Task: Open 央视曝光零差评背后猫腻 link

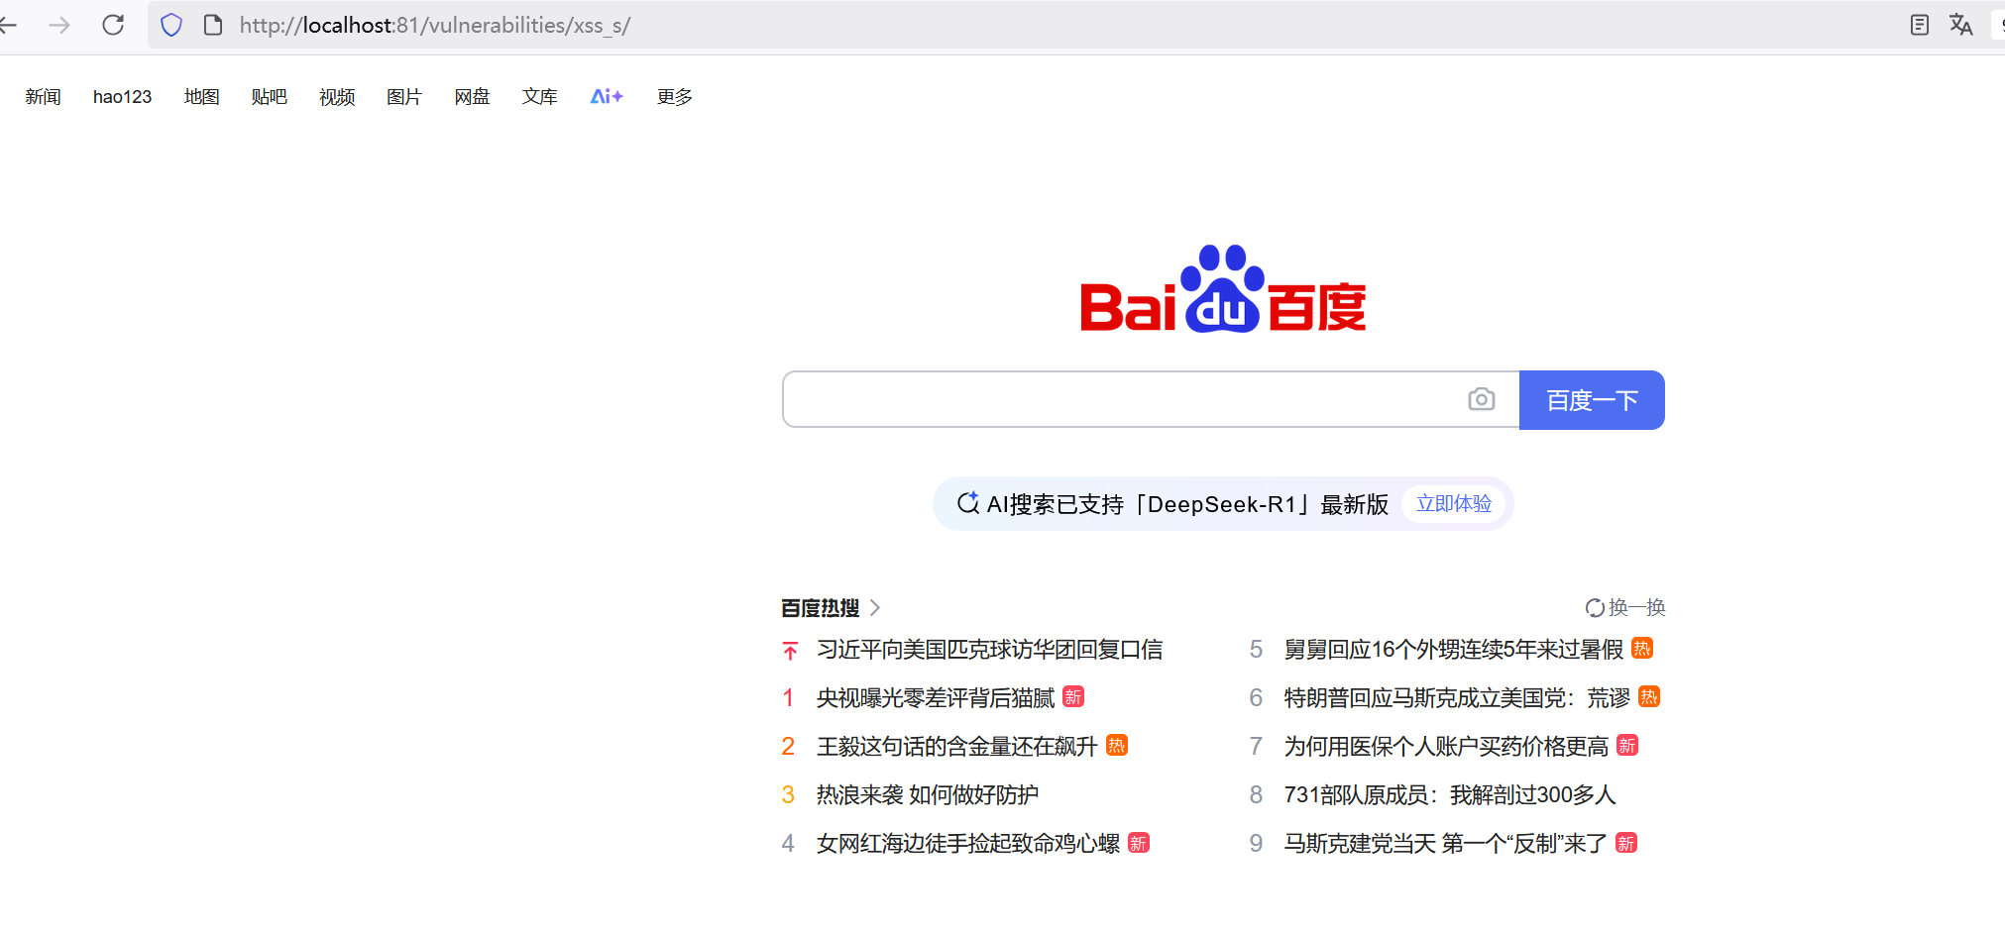Action: pos(936,698)
